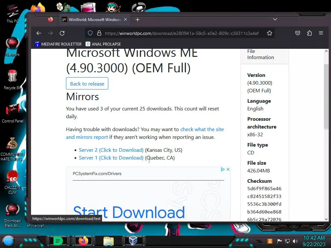Click the 426.04MB file size text
331x248 pixels.
click(258, 170)
